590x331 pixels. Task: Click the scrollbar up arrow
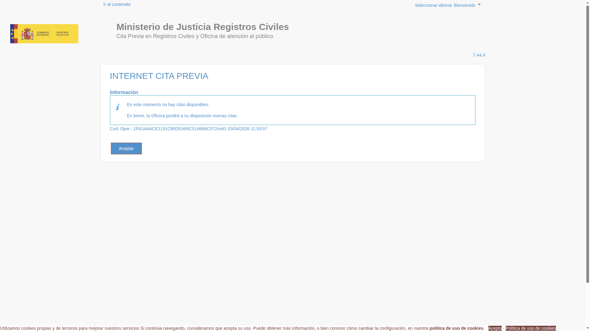tap(588, 3)
